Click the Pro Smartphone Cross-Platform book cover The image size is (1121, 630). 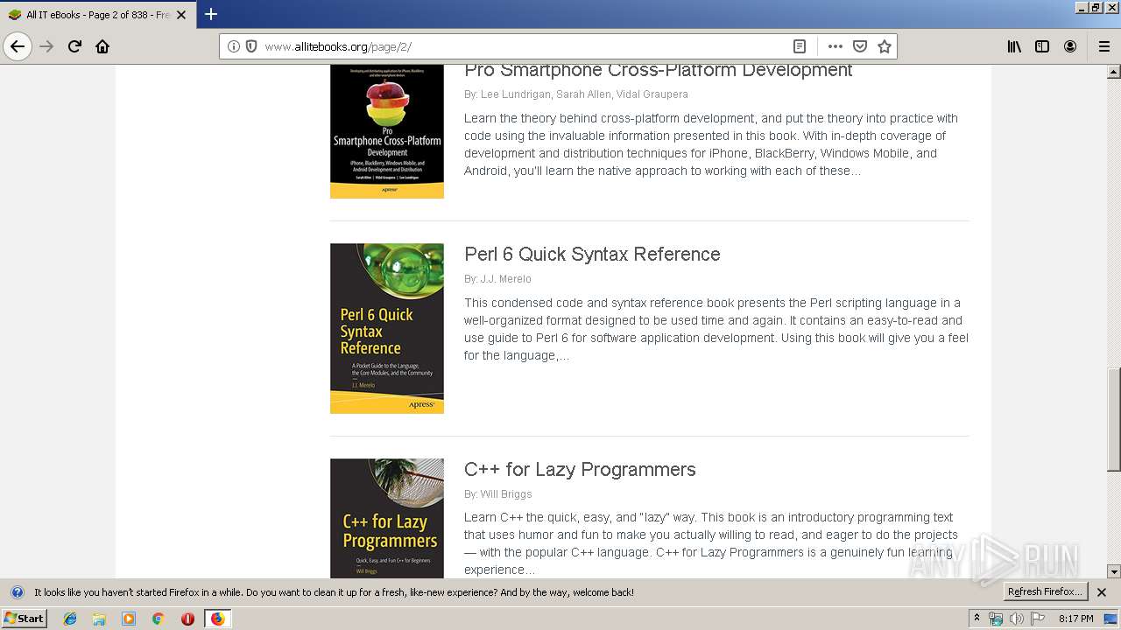point(387,131)
